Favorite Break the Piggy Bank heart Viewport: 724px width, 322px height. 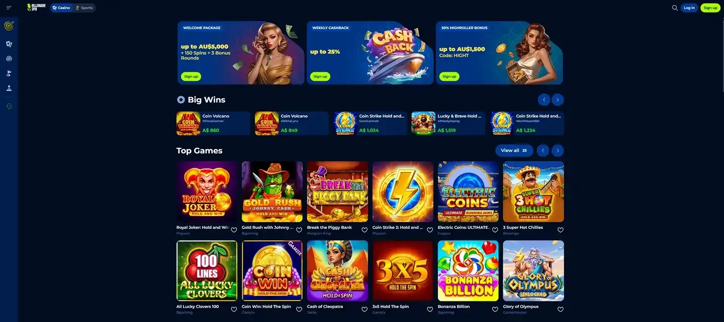click(365, 230)
